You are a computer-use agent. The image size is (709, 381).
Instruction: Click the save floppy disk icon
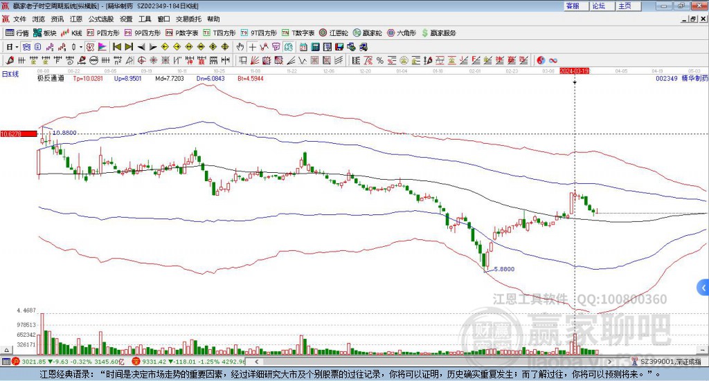click(339, 46)
